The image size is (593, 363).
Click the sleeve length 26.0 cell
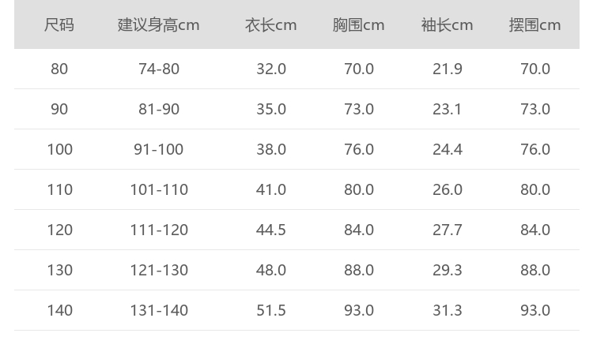(448, 189)
